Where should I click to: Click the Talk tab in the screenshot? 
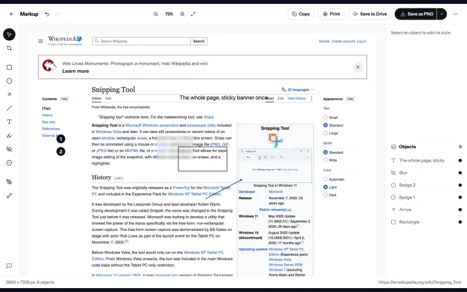click(x=108, y=99)
